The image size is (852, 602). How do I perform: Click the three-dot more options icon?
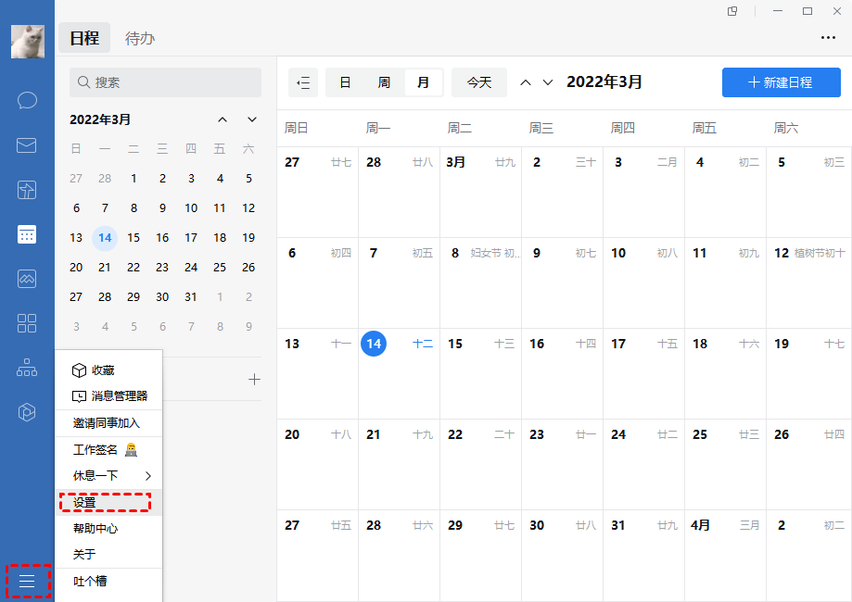click(828, 37)
